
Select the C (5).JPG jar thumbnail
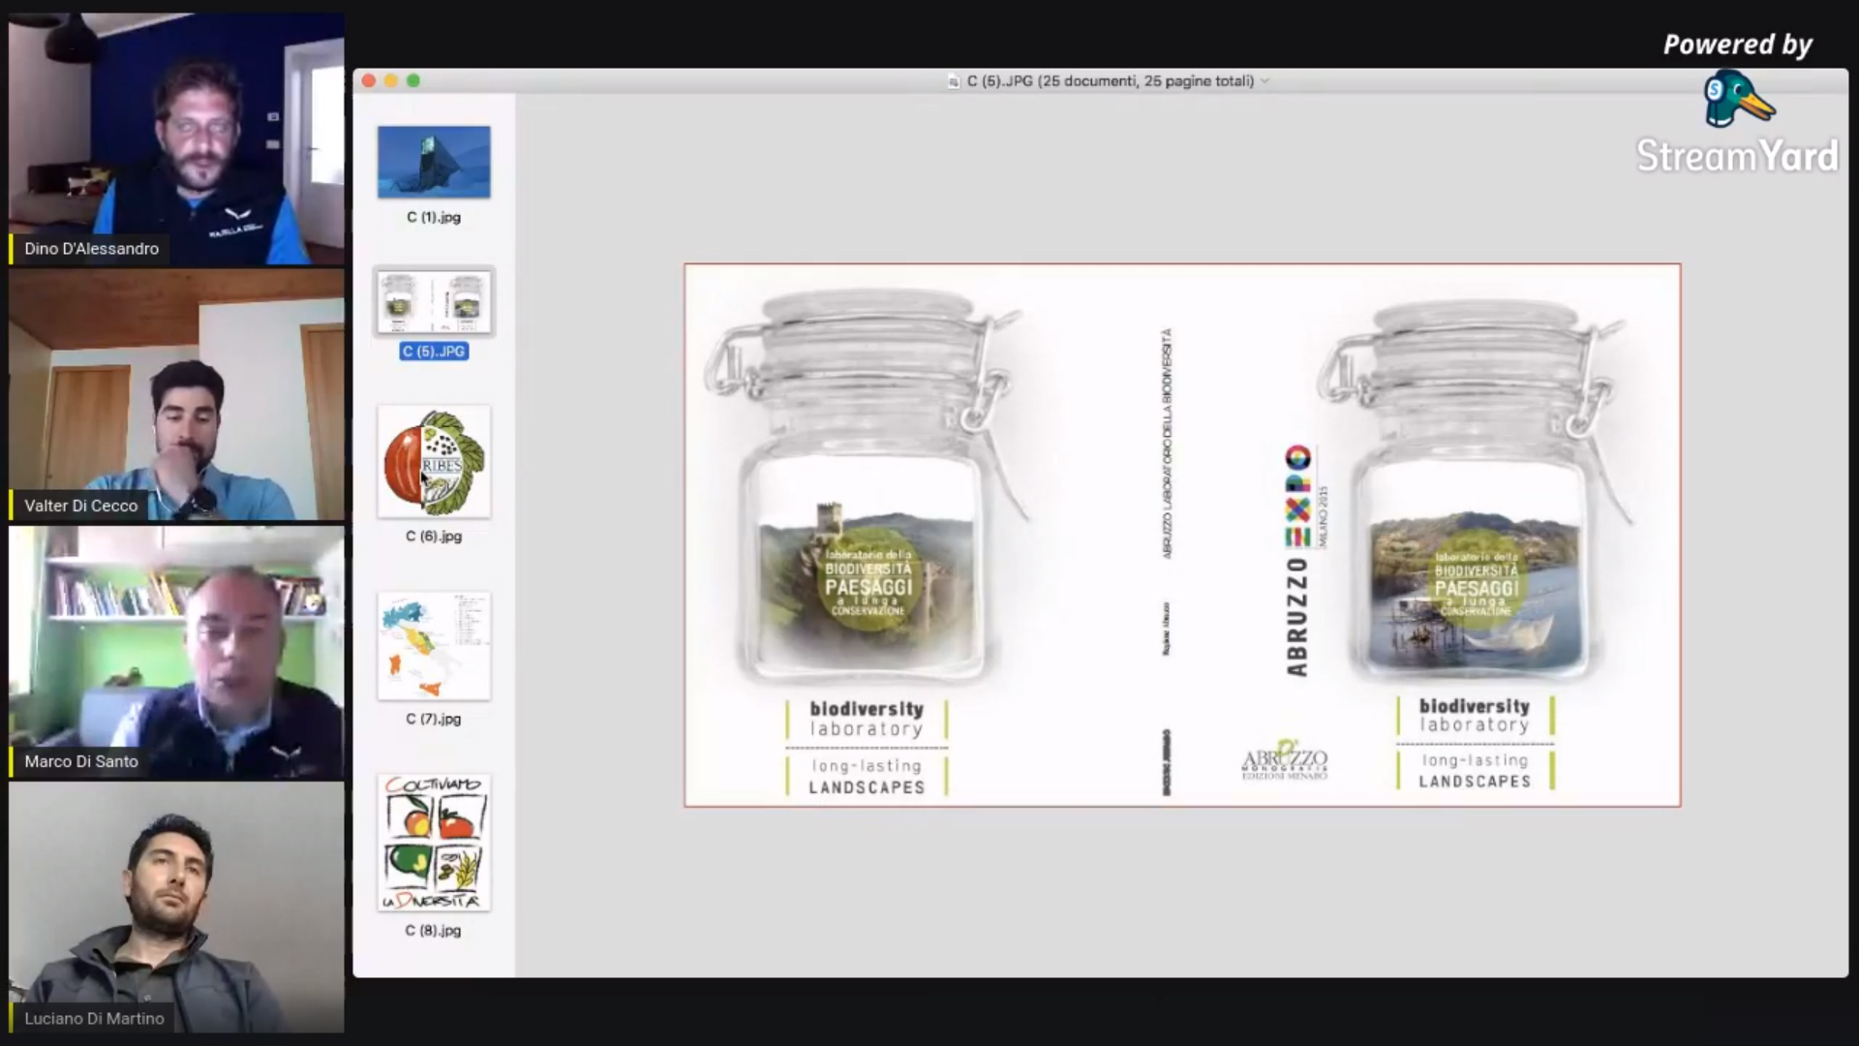[434, 301]
